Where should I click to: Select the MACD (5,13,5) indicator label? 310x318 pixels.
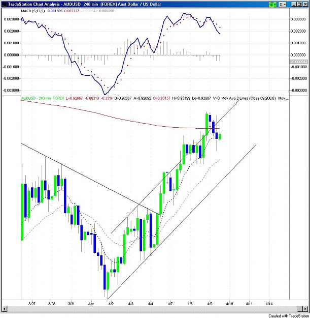click(x=33, y=11)
